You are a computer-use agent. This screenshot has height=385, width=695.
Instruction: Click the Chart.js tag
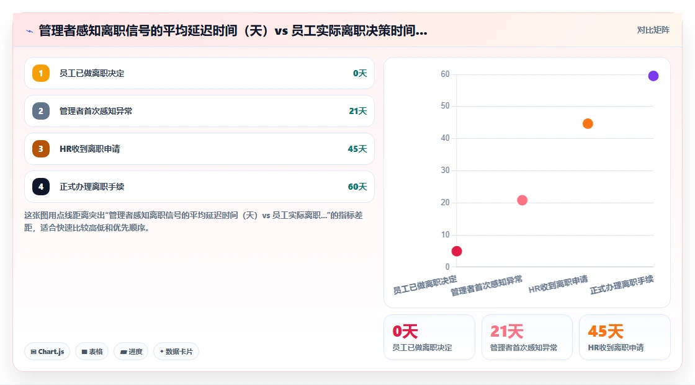pyautogui.click(x=47, y=352)
